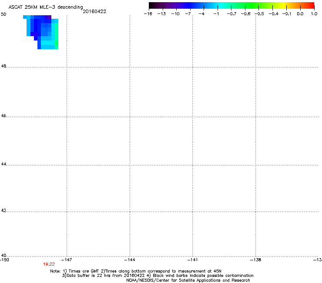
Task: Click the colorbar label -0.5
Action: (259, 14)
